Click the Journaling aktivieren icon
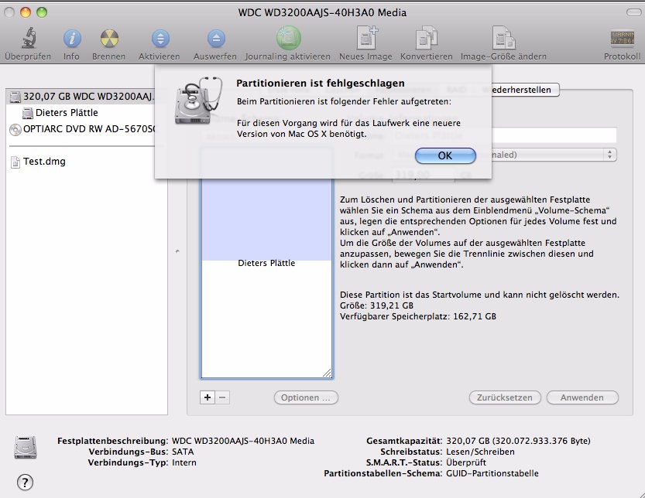Screen dimensions: 645x498 [x=288, y=38]
